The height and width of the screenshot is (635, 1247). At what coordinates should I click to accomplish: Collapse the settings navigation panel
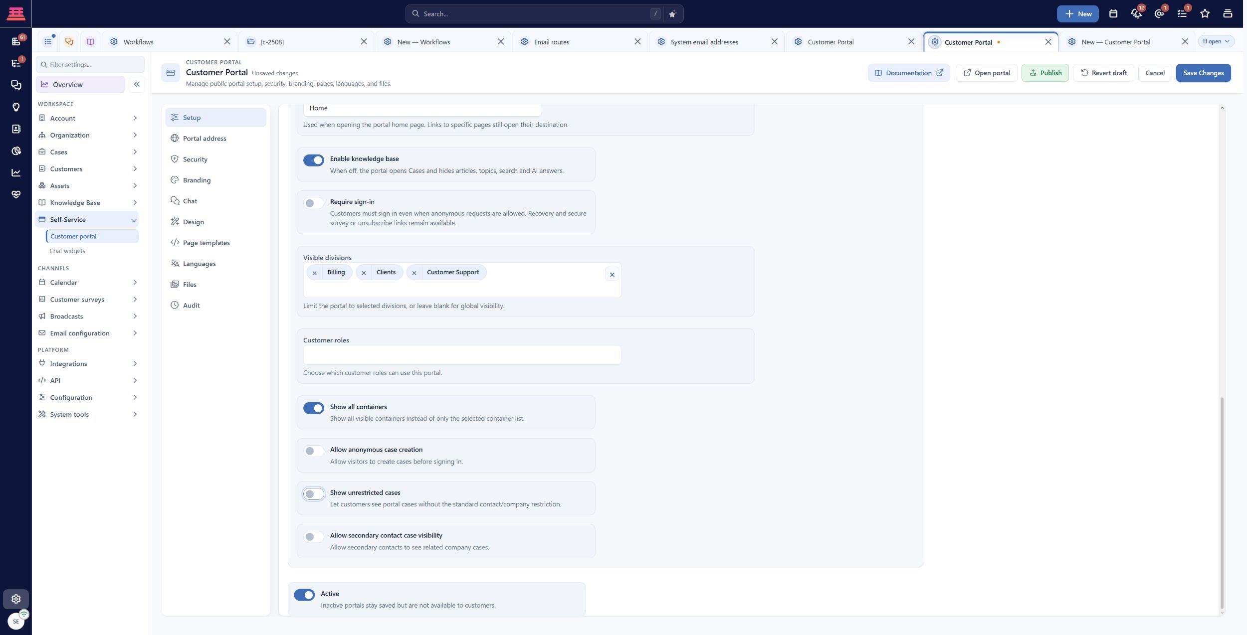pos(136,84)
